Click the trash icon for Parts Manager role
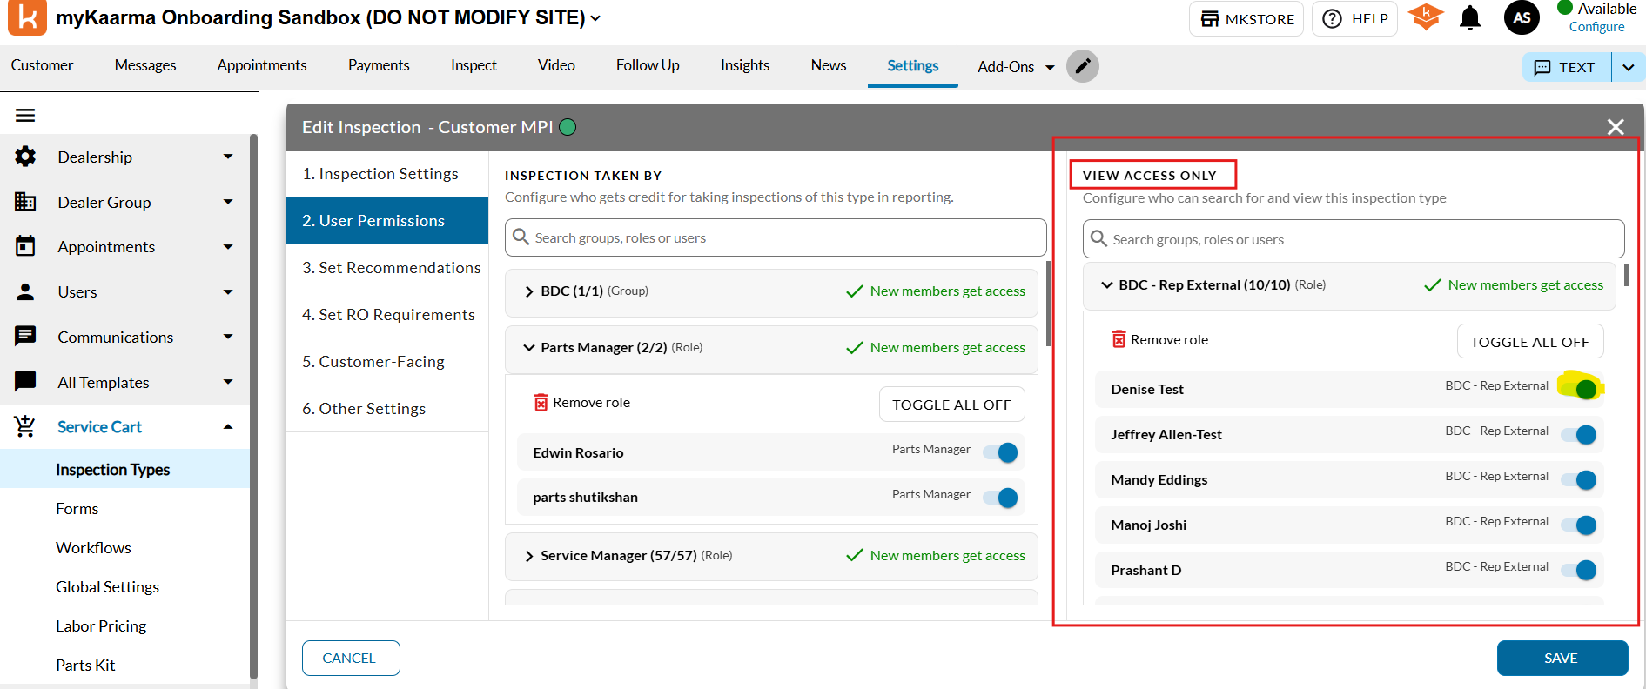The image size is (1646, 689). pyautogui.click(x=541, y=402)
